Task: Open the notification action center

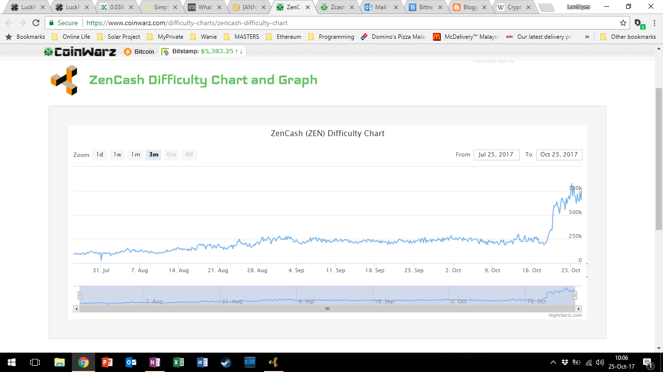Action: pyautogui.click(x=648, y=362)
